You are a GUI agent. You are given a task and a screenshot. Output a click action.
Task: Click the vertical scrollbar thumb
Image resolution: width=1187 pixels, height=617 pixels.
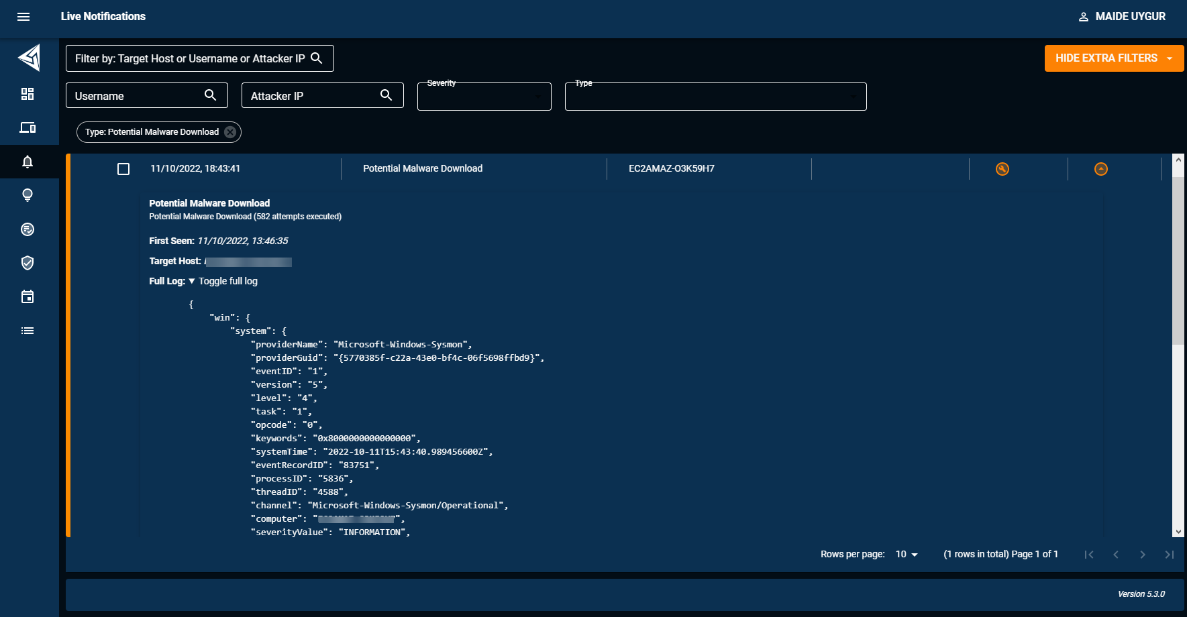point(1178,261)
